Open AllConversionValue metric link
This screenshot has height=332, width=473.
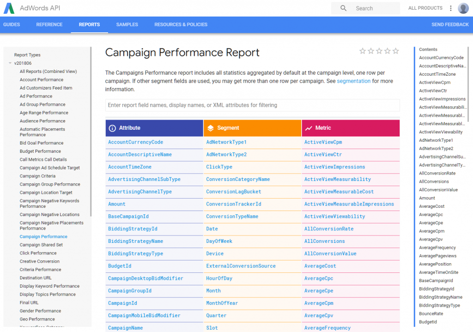330,254
